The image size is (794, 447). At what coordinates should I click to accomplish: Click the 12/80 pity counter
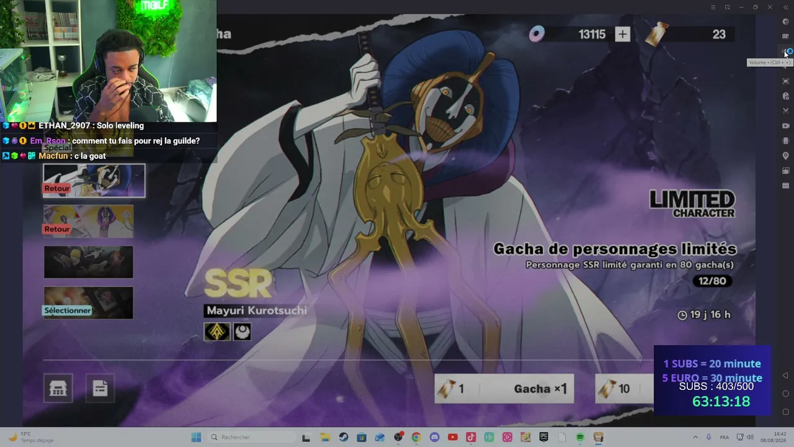(x=712, y=281)
